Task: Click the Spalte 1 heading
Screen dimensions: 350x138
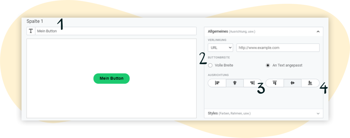Action: (x=35, y=22)
